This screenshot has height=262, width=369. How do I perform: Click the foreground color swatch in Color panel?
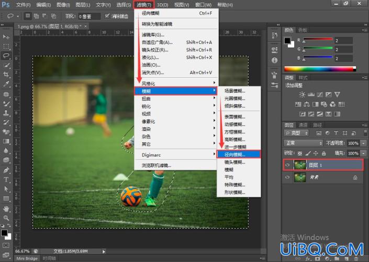[x=287, y=41]
